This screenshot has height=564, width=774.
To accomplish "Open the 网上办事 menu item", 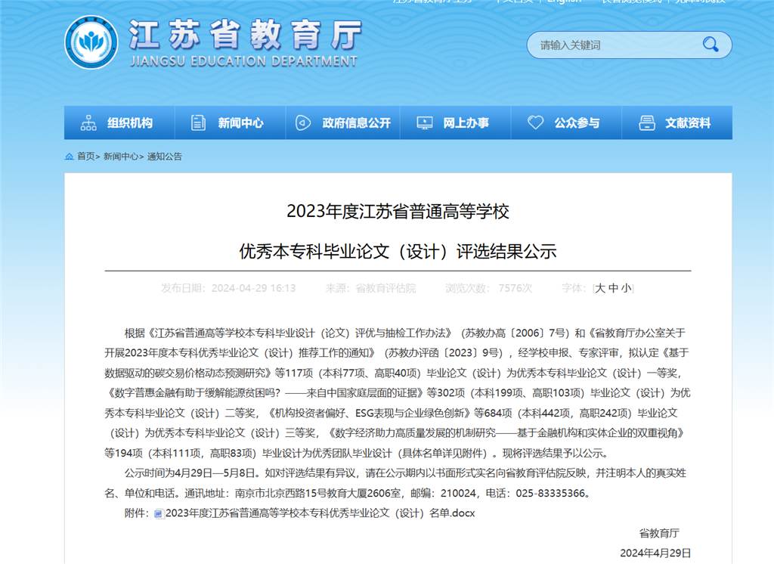I will (466, 122).
